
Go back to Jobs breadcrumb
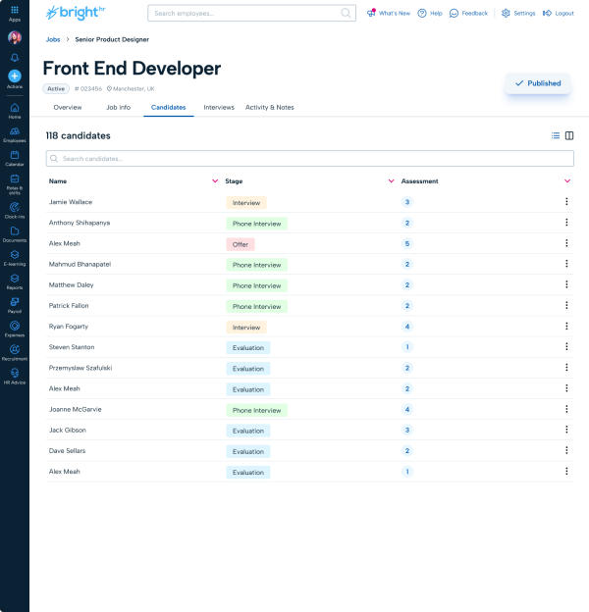pos(53,39)
